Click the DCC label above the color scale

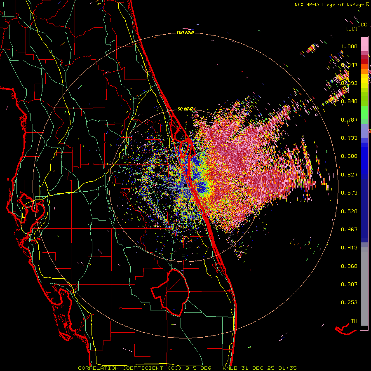(x=362, y=25)
